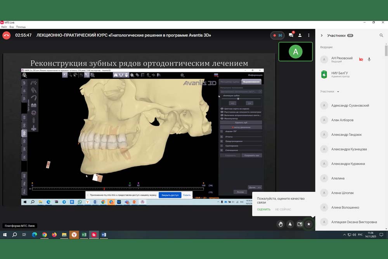Toggle АН Ряховский's crossed-out camera icon
Image resolution: width=388 pixels, height=259 pixels.
pyautogui.click(x=361, y=59)
